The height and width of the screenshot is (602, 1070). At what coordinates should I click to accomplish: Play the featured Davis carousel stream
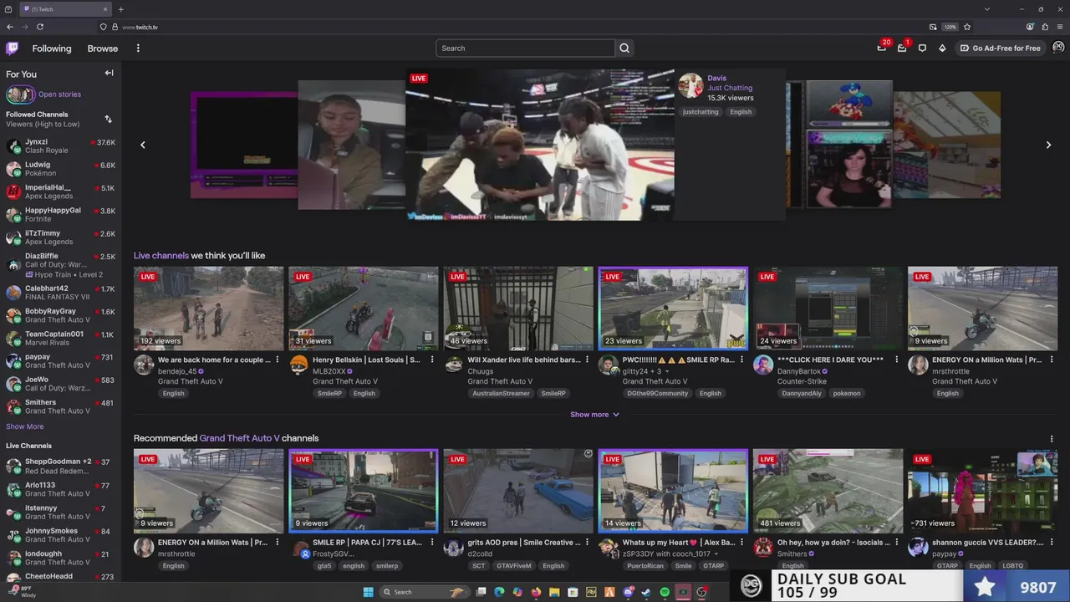[x=539, y=145]
